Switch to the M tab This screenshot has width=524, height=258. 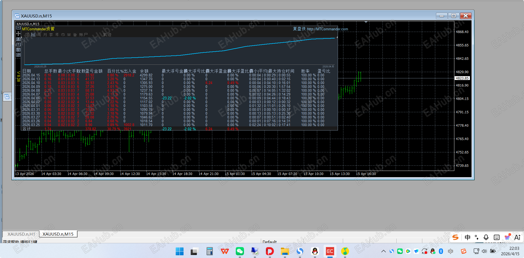pyautogui.click(x=69, y=35)
